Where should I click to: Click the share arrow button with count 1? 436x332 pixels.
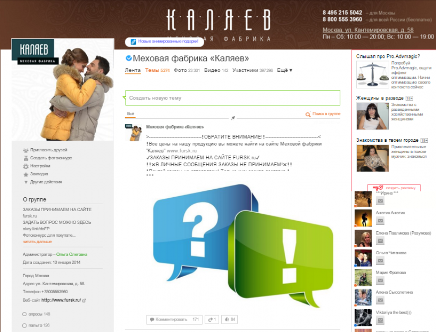(x=212, y=320)
